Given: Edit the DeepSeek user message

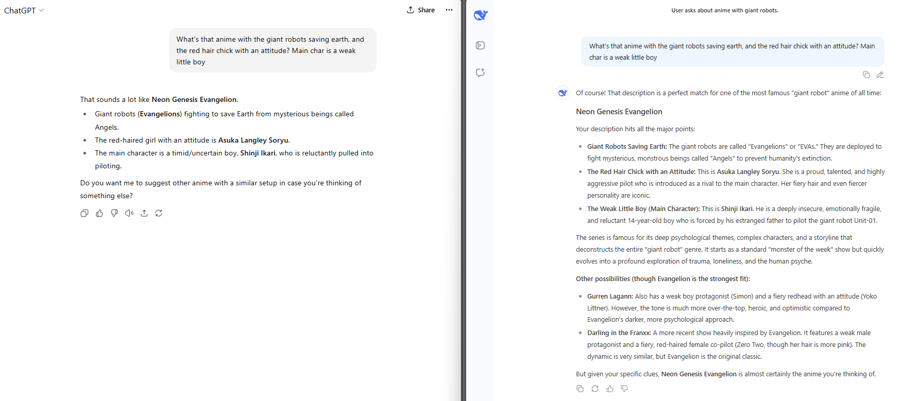Looking at the screenshot, I should (x=880, y=75).
